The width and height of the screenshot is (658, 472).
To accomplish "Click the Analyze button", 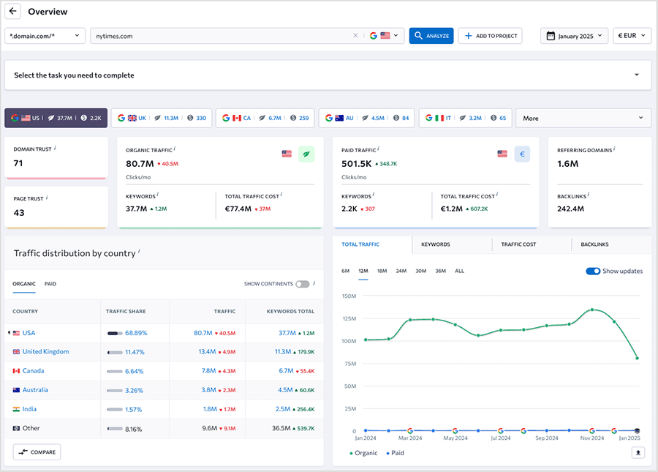I will tap(431, 36).
